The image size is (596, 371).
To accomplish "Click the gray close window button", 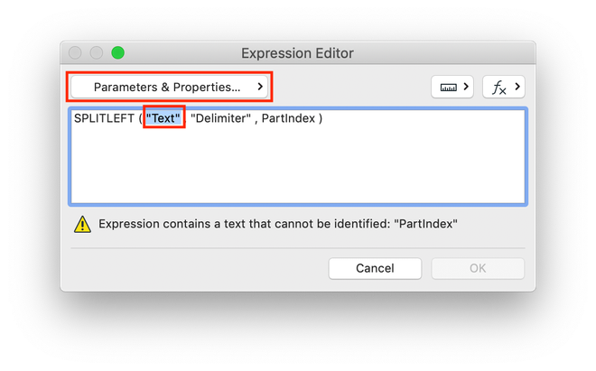I will (x=75, y=53).
